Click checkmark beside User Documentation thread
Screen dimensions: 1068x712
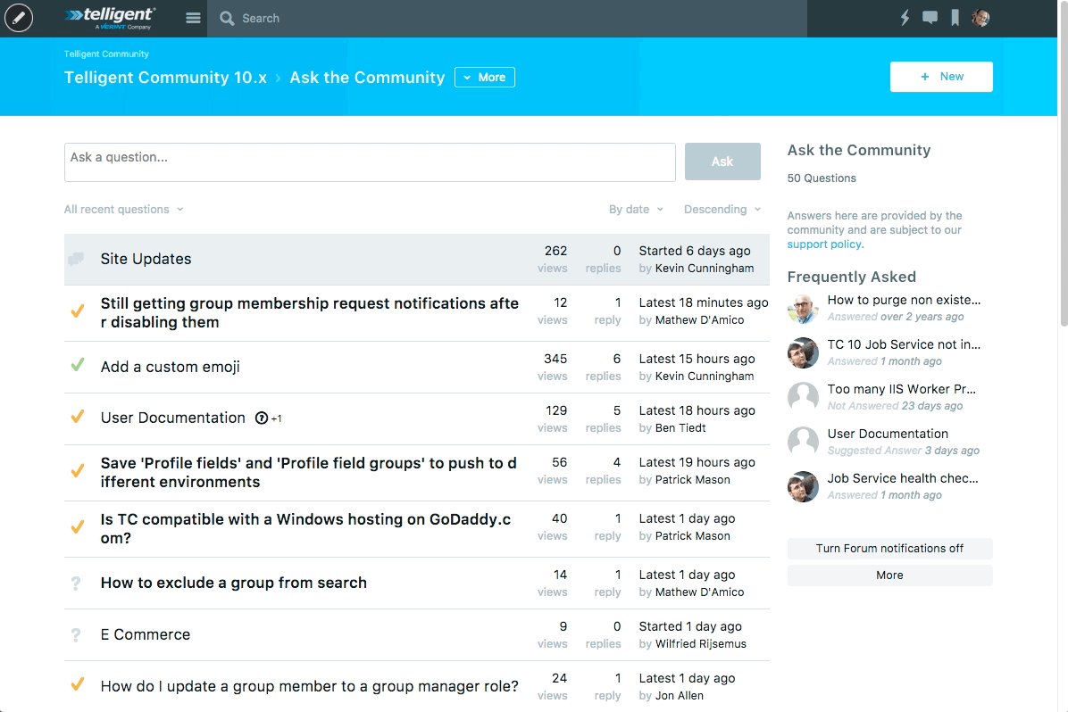coord(78,416)
